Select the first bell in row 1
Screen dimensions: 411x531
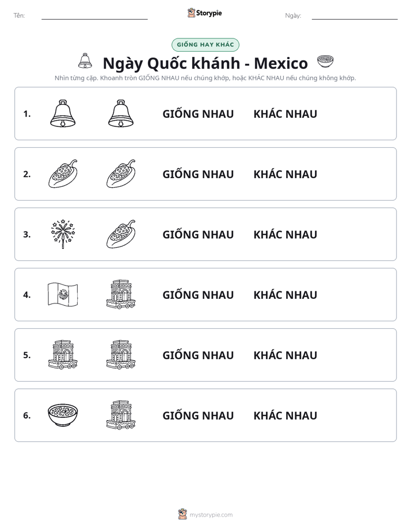(x=63, y=113)
